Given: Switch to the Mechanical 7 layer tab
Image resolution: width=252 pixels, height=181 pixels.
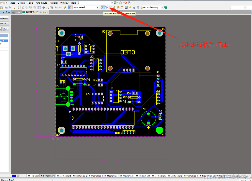Looking at the screenshot, I should (159, 176).
